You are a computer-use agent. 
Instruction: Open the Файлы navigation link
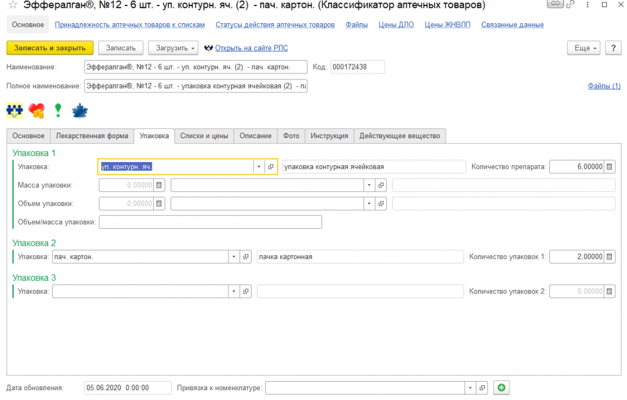pyautogui.click(x=357, y=25)
